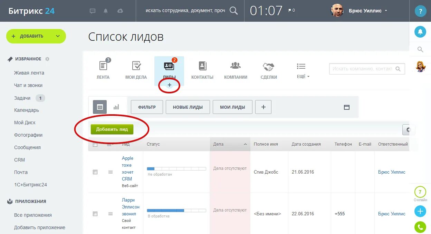Open the chat messages icon in header

coord(93,11)
